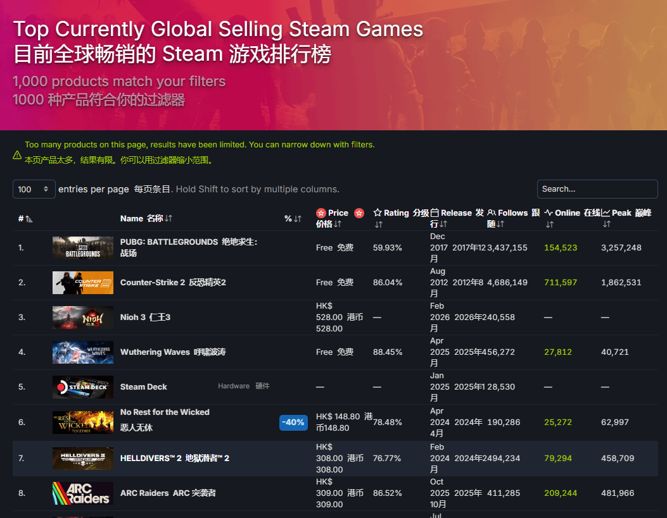Click the star icon in Rating header
Viewport: 667px width, 518px height.
[x=378, y=213]
